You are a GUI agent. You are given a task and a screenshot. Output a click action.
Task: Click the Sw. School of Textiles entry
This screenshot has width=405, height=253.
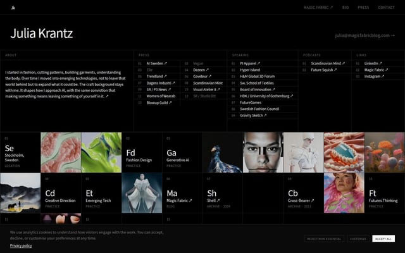tap(257, 83)
